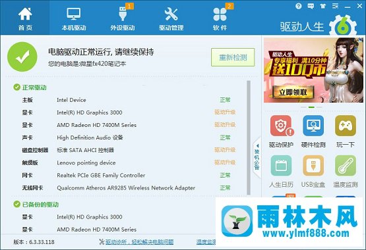Click 正常 status of 主板 row
Viewport: 366px width, 250px height.
pyautogui.click(x=225, y=100)
